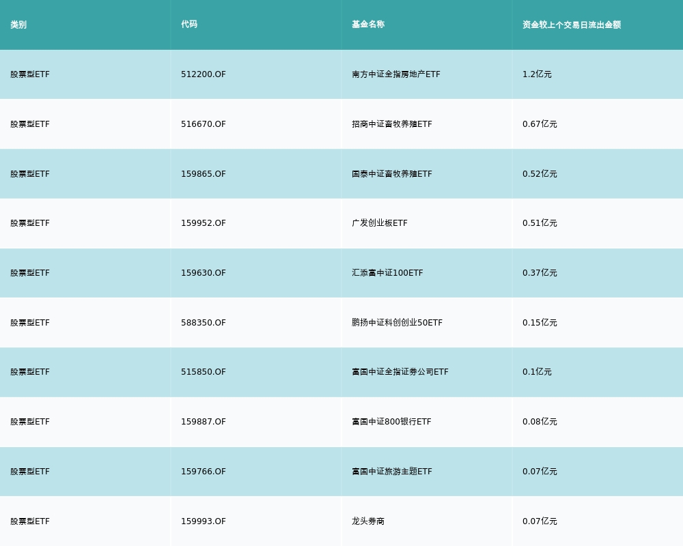Select fund name 国泰中证畜牧养殖ETF
Screen dimensions: 683x546
[x=392, y=174]
